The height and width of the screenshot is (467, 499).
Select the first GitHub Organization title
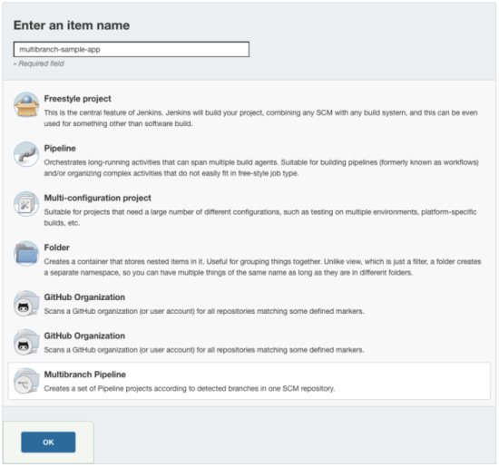coord(84,297)
